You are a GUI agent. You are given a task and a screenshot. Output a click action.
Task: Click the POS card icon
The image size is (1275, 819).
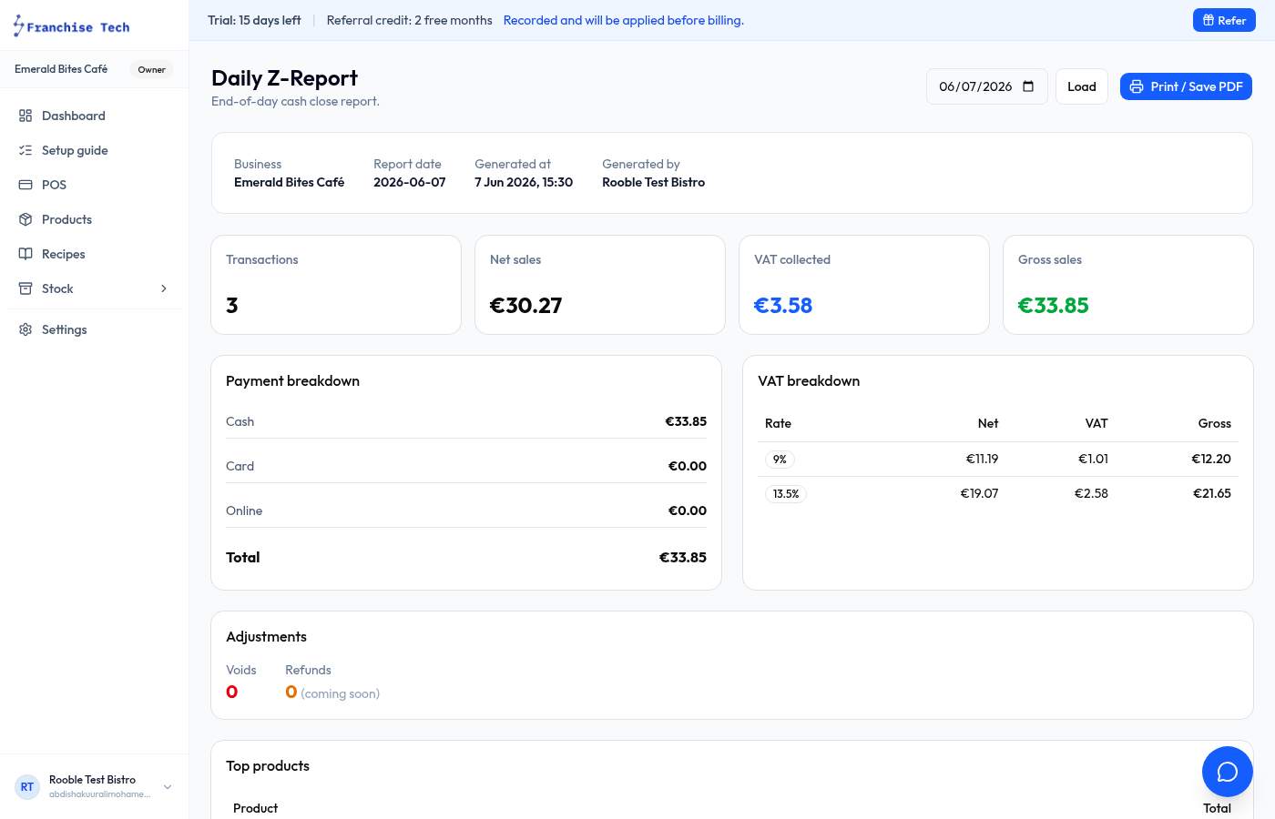(x=25, y=185)
